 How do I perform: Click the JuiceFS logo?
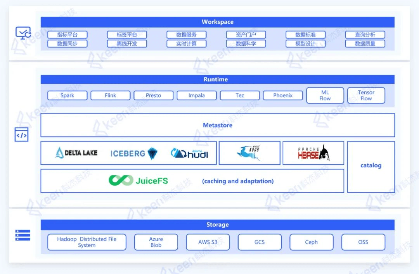[x=139, y=181]
